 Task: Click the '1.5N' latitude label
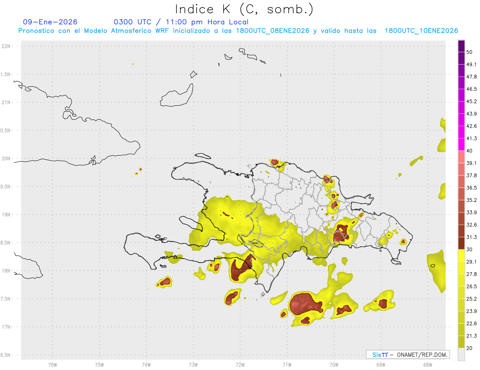tap(6, 74)
